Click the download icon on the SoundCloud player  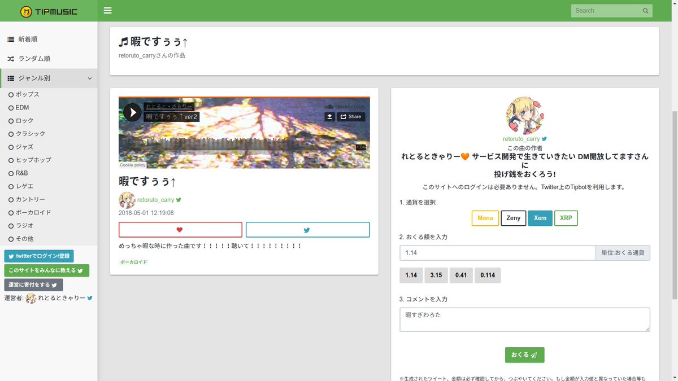pos(329,116)
